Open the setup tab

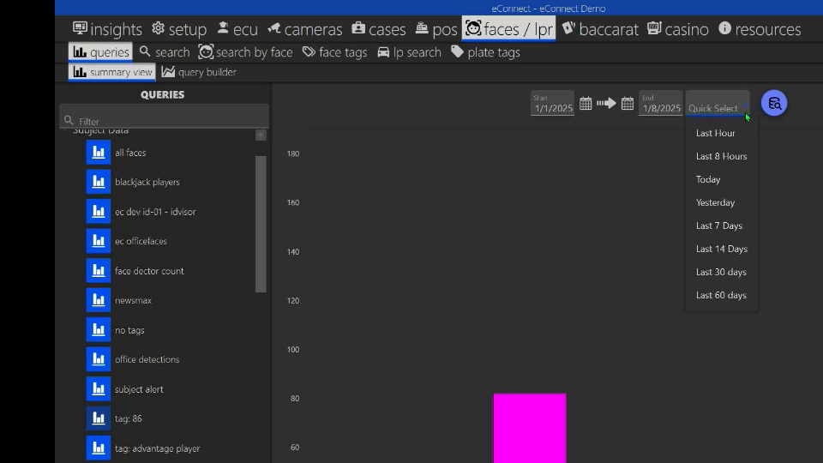[179, 29]
